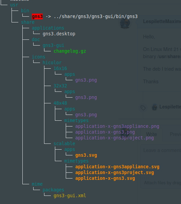The width and height of the screenshot is (181, 204).
Task: Click the On Linux Mint 21 comment line
Action: click(x=162, y=49)
